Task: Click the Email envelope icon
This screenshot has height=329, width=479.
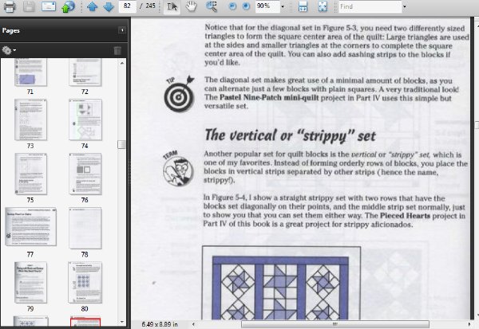Action: click(49, 6)
